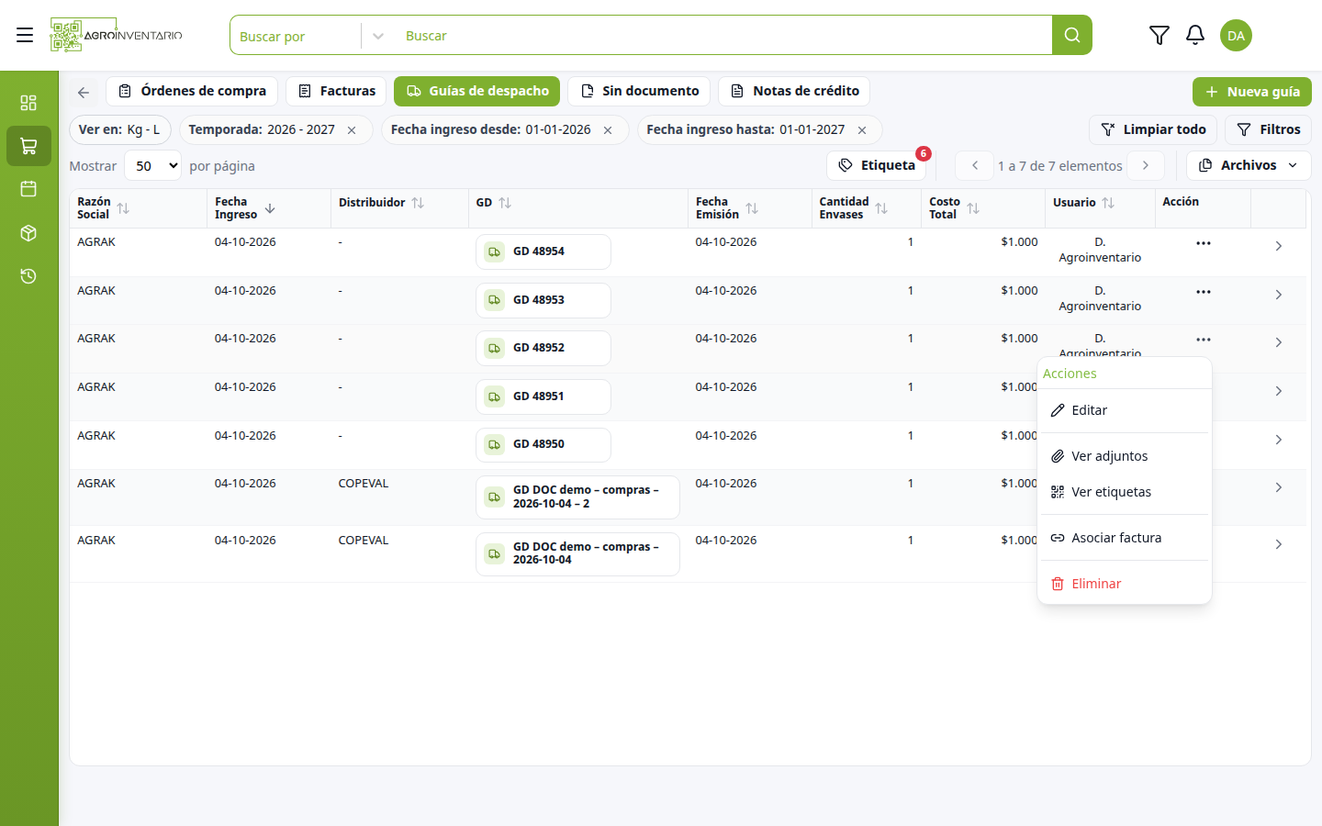Image resolution: width=1322 pixels, height=826 pixels.
Task: Click the Nueva guía button
Action: point(1251,92)
